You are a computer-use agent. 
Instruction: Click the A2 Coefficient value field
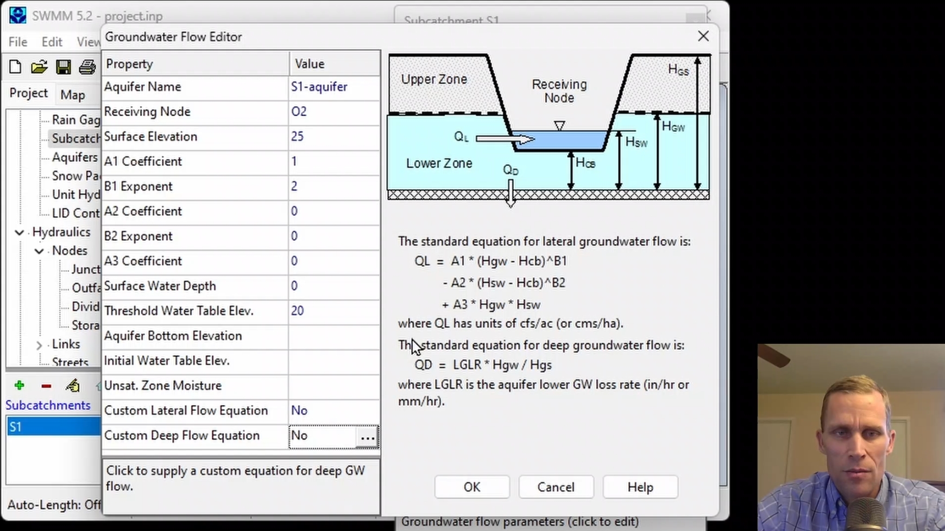[334, 212]
